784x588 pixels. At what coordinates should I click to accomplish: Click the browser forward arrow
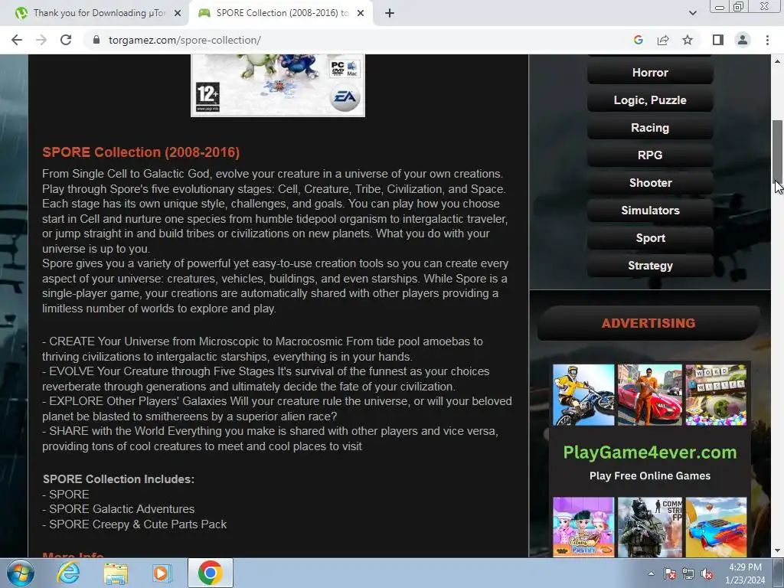coord(41,40)
